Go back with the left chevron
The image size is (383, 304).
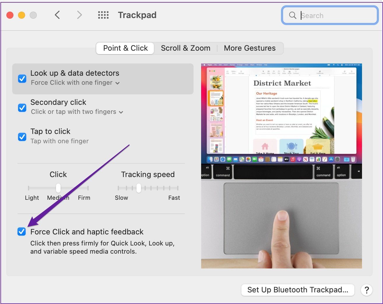point(57,15)
